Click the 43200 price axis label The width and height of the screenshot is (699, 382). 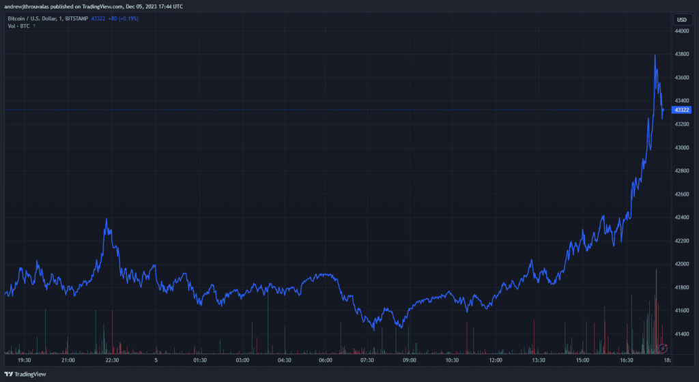[x=682, y=124]
